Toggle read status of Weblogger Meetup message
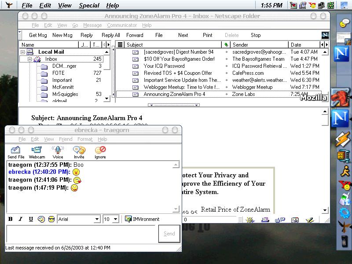This screenshot has height=264, width=352. point(227,87)
